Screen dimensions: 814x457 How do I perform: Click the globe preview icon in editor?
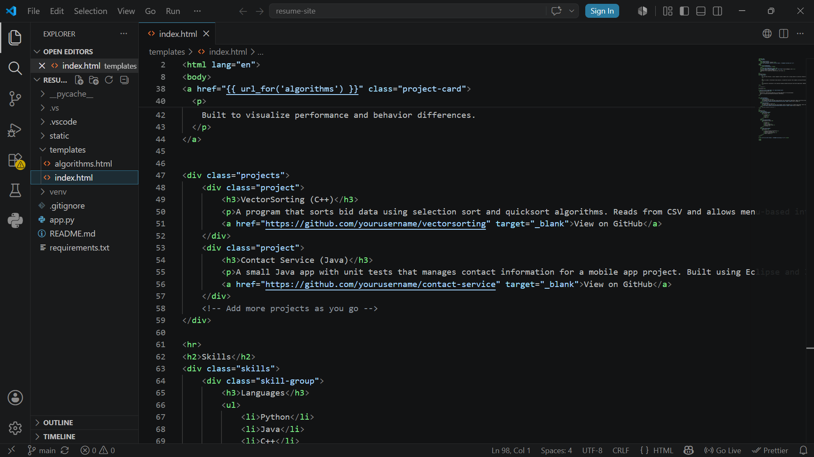[767, 34]
